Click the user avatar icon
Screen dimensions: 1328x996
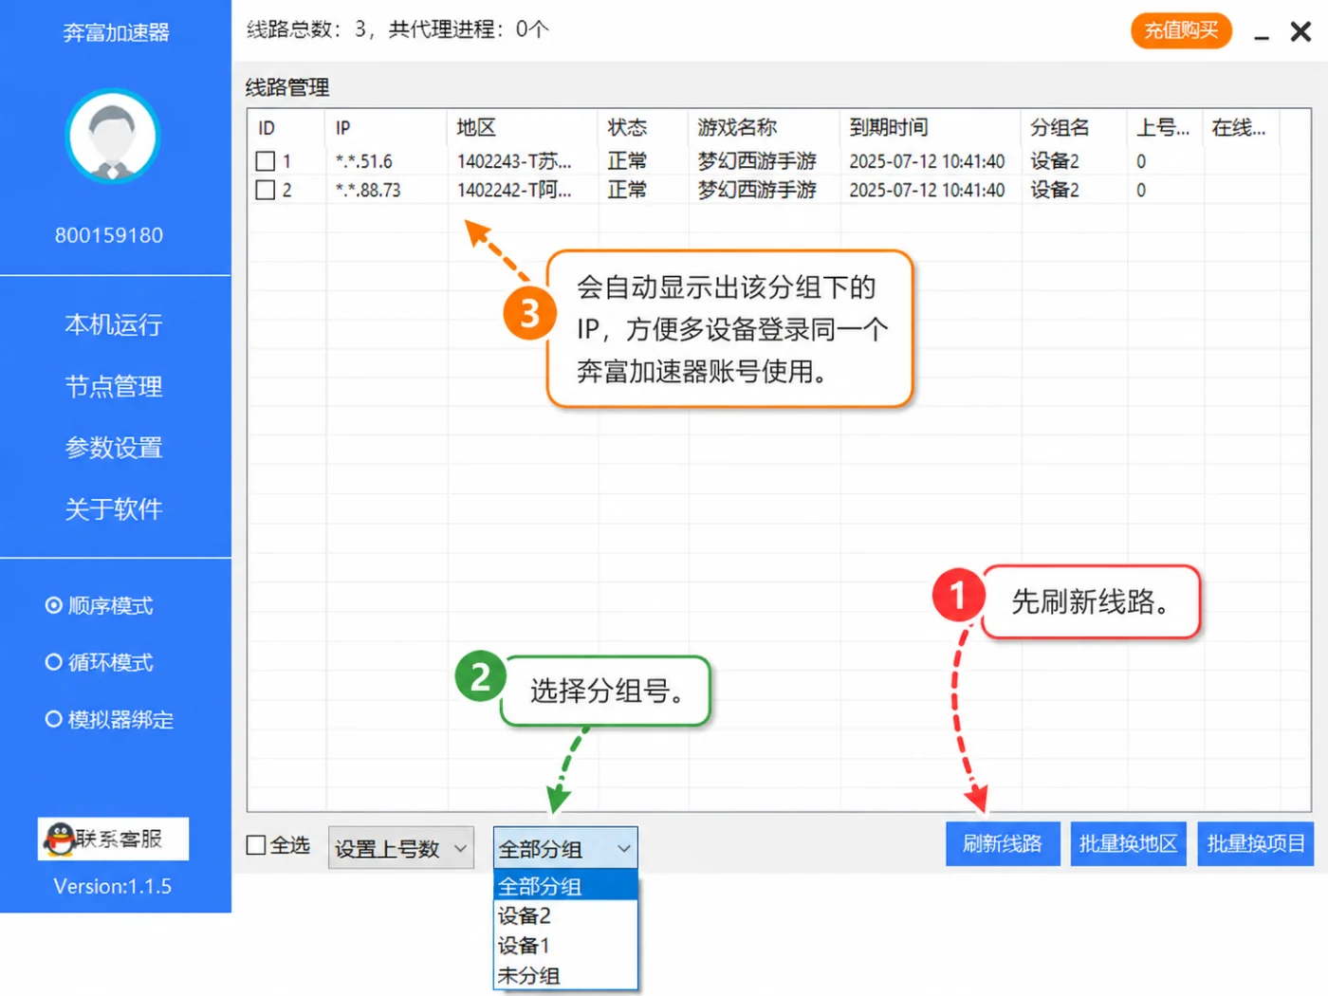coord(113,137)
